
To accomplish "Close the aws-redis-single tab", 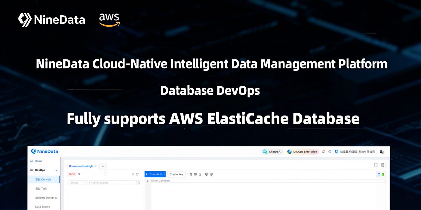I will pyautogui.click(x=96, y=166).
